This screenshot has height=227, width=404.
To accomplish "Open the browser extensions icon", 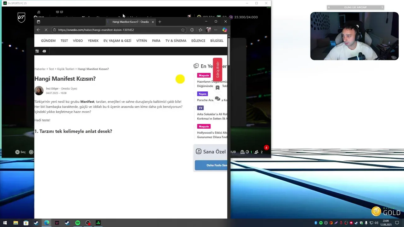I will pyautogui.click(x=192, y=30).
